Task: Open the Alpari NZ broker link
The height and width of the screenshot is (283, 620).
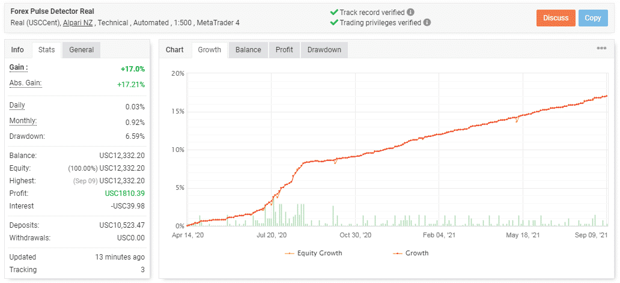Action: pyautogui.click(x=78, y=23)
